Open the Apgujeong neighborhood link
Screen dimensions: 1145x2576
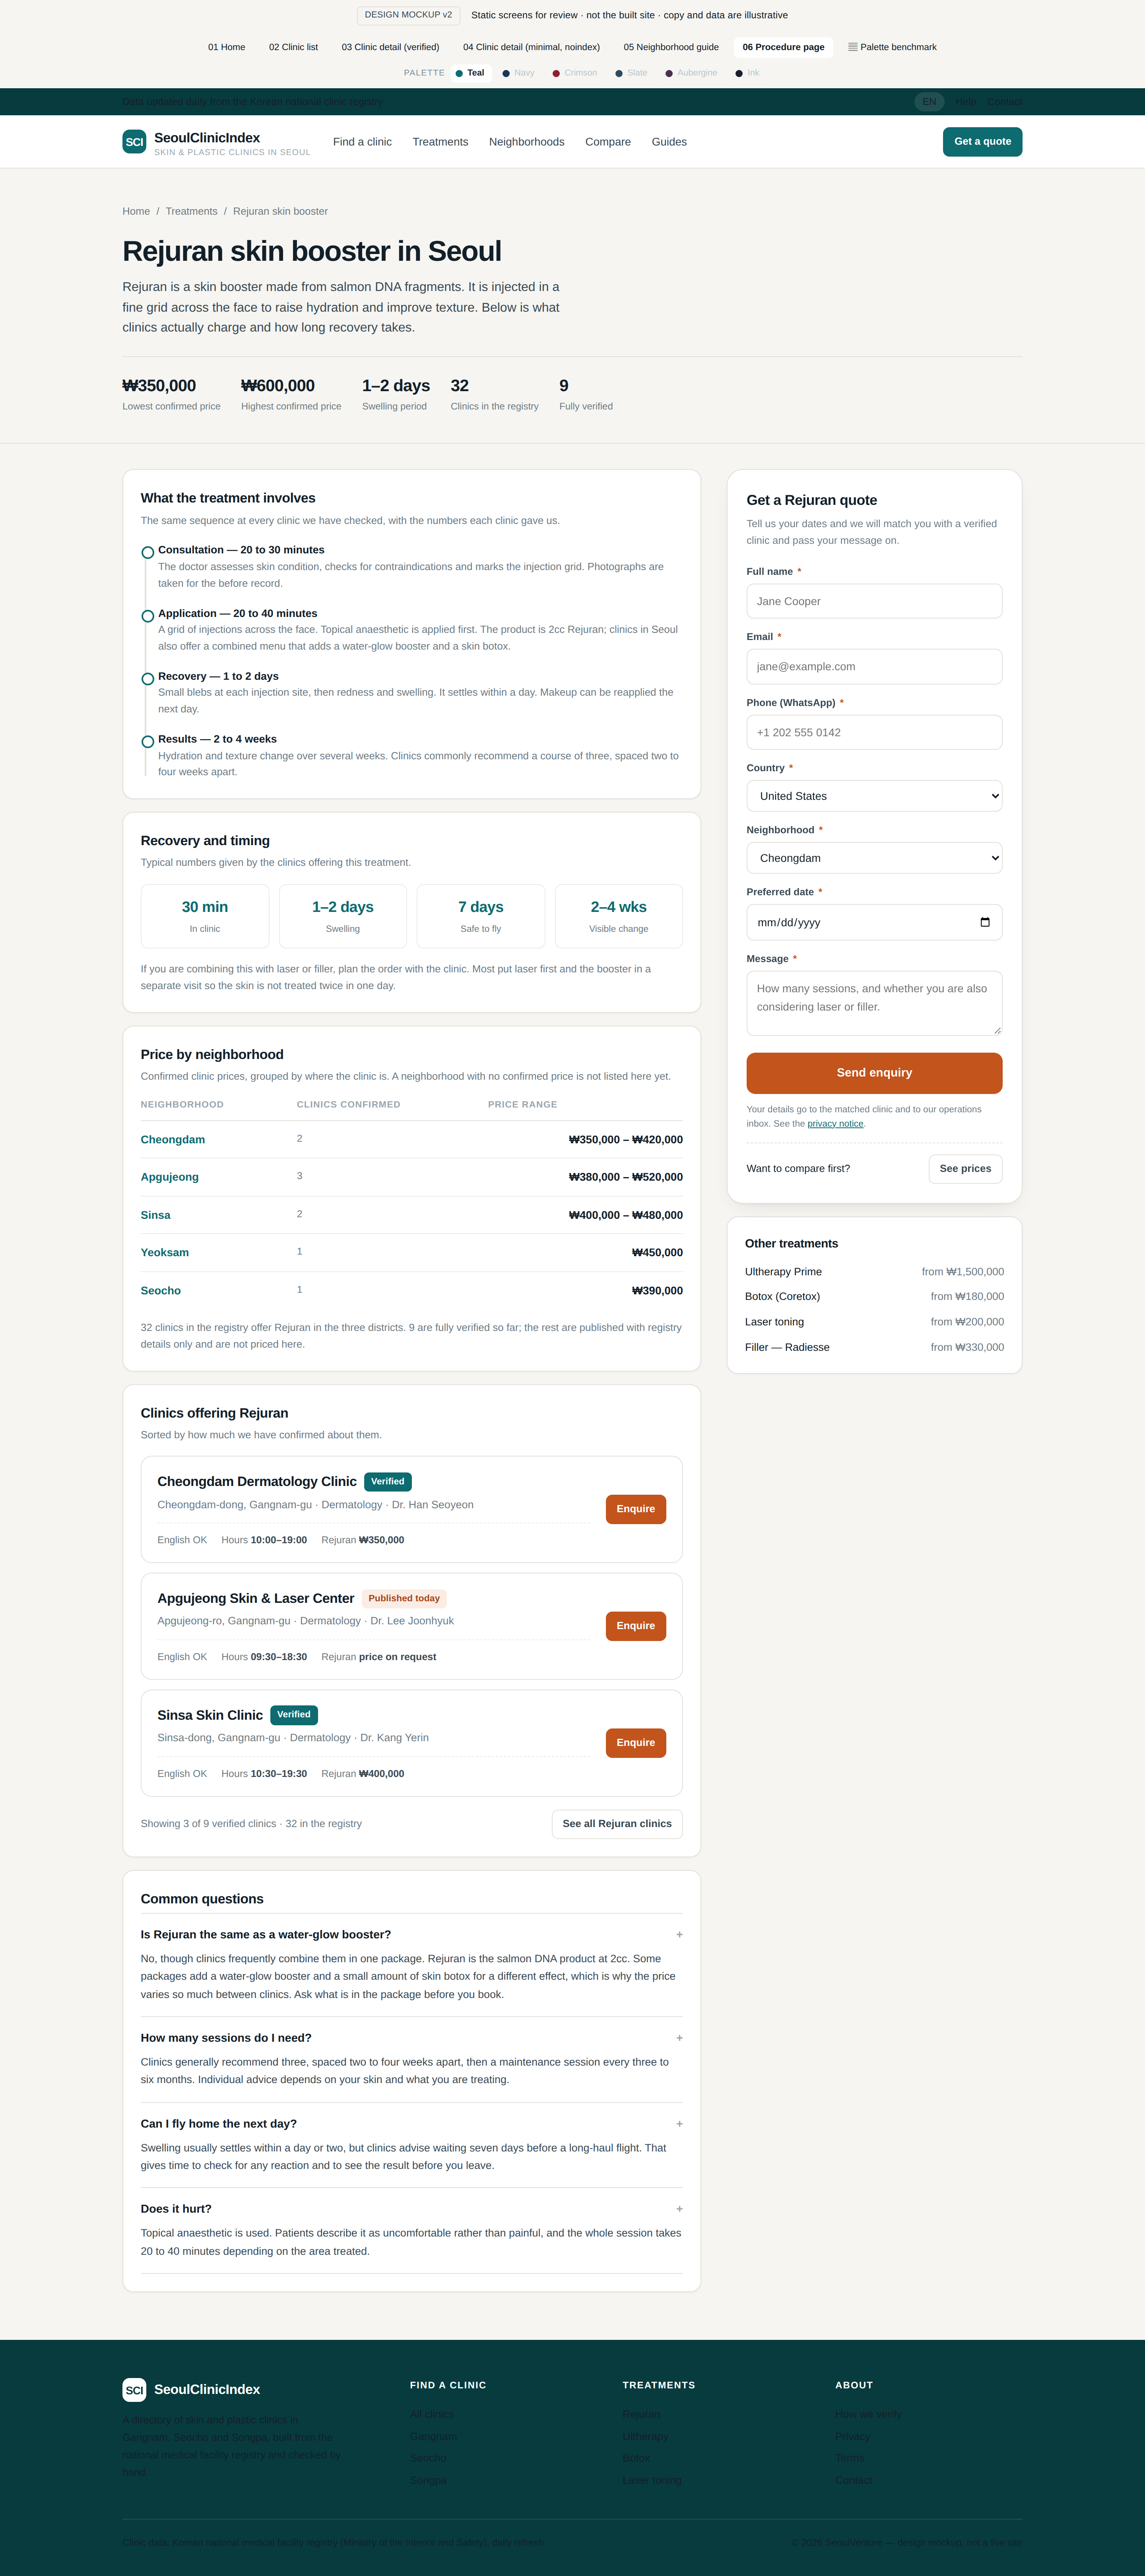170,1177
